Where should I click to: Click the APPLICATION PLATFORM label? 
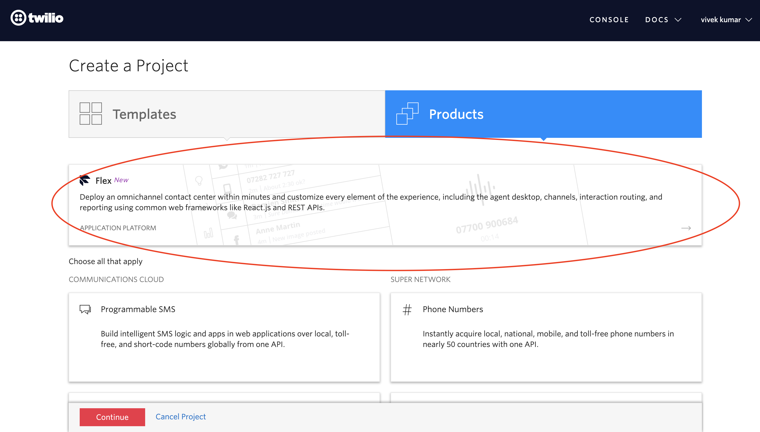click(118, 228)
